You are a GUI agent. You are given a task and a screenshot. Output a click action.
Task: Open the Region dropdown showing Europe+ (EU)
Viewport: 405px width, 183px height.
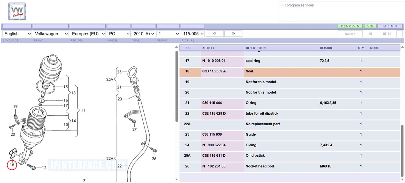88,34
